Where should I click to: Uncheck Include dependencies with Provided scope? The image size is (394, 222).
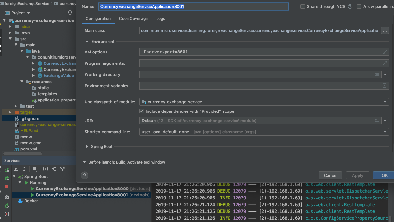[142, 111]
